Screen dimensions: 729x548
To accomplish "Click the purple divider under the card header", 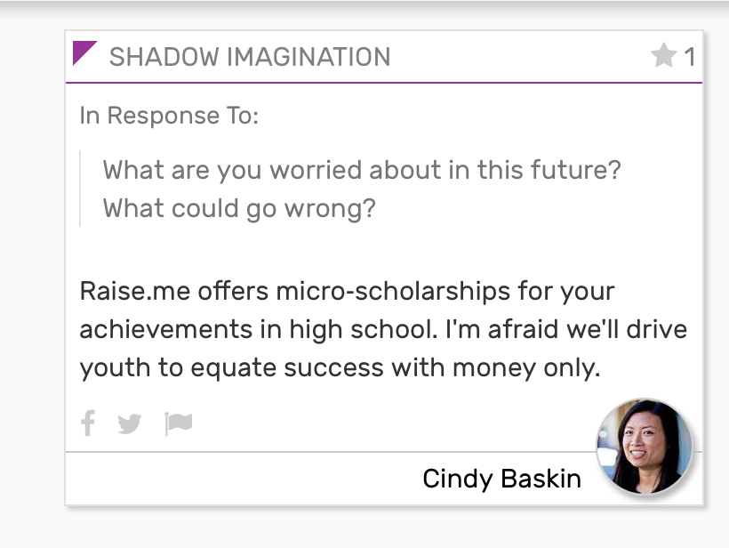I will tap(383, 83).
